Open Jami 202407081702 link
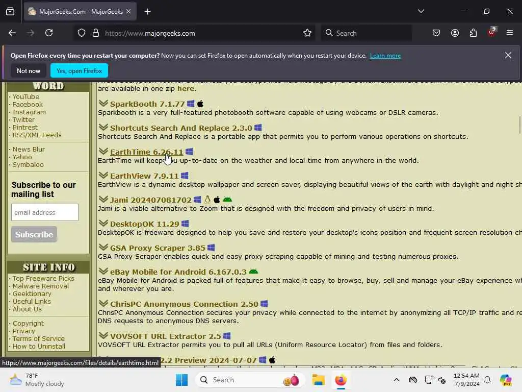 coord(151,200)
